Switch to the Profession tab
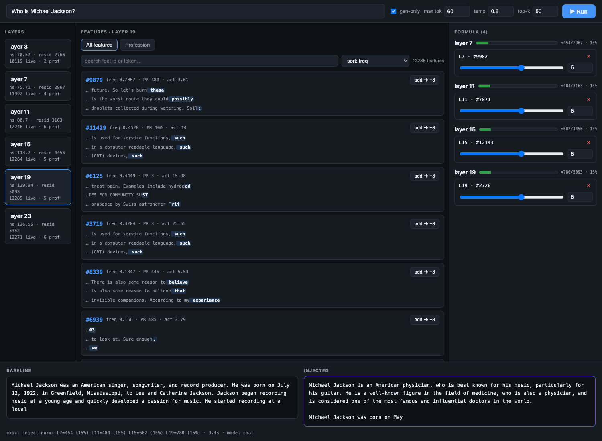This screenshot has width=602, height=441. point(137,45)
